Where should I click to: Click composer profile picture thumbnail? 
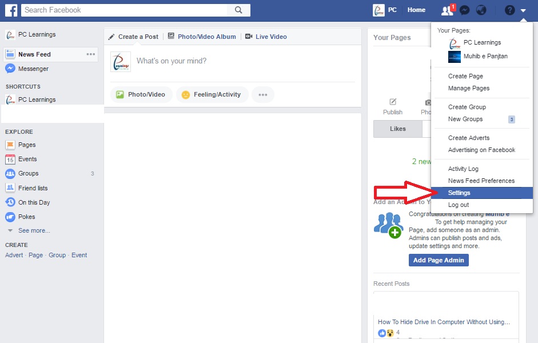pos(121,62)
